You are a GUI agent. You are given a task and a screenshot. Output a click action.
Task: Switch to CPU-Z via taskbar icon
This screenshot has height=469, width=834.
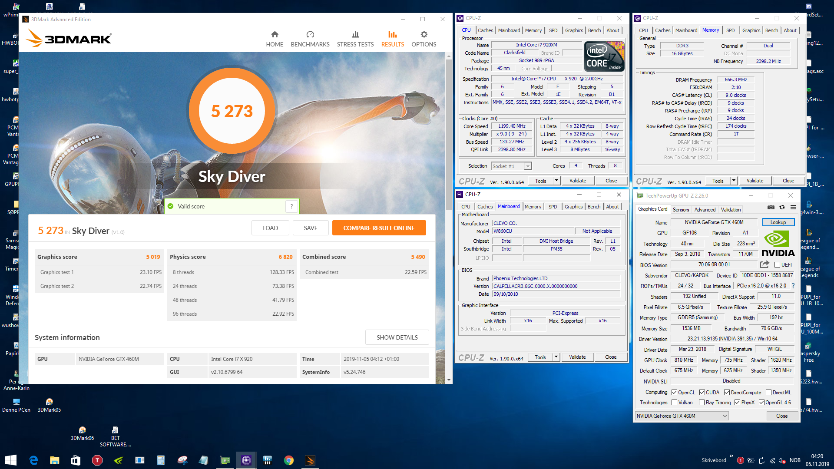coord(246,460)
